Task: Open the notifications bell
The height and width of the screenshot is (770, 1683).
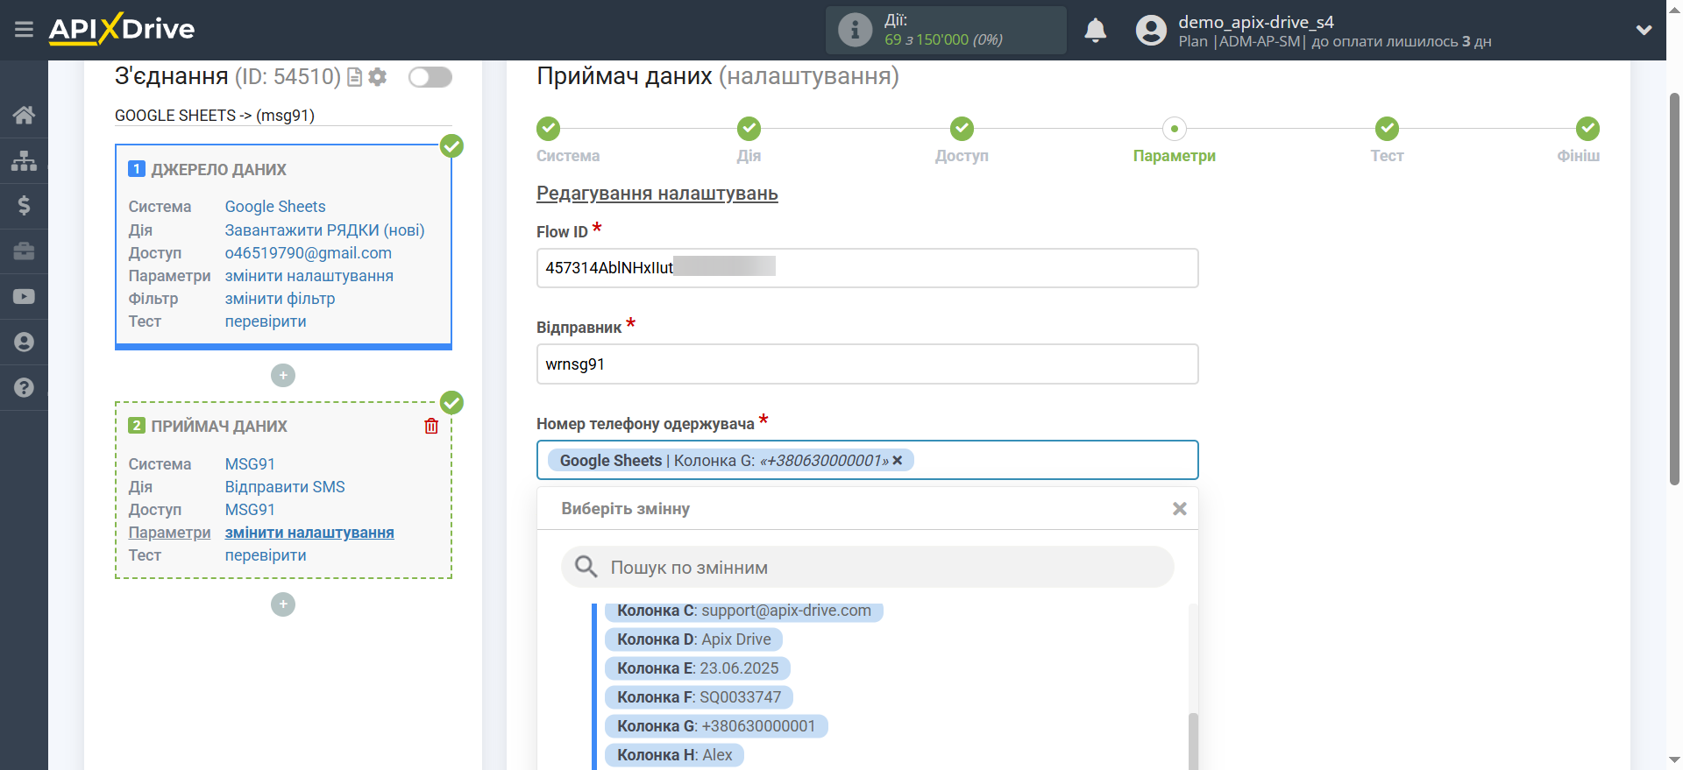Action: click(x=1095, y=30)
